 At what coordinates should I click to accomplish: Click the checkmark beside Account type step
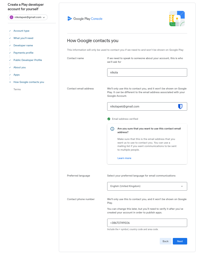pos(10,31)
